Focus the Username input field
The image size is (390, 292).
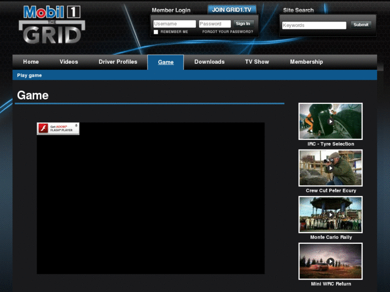(x=174, y=24)
